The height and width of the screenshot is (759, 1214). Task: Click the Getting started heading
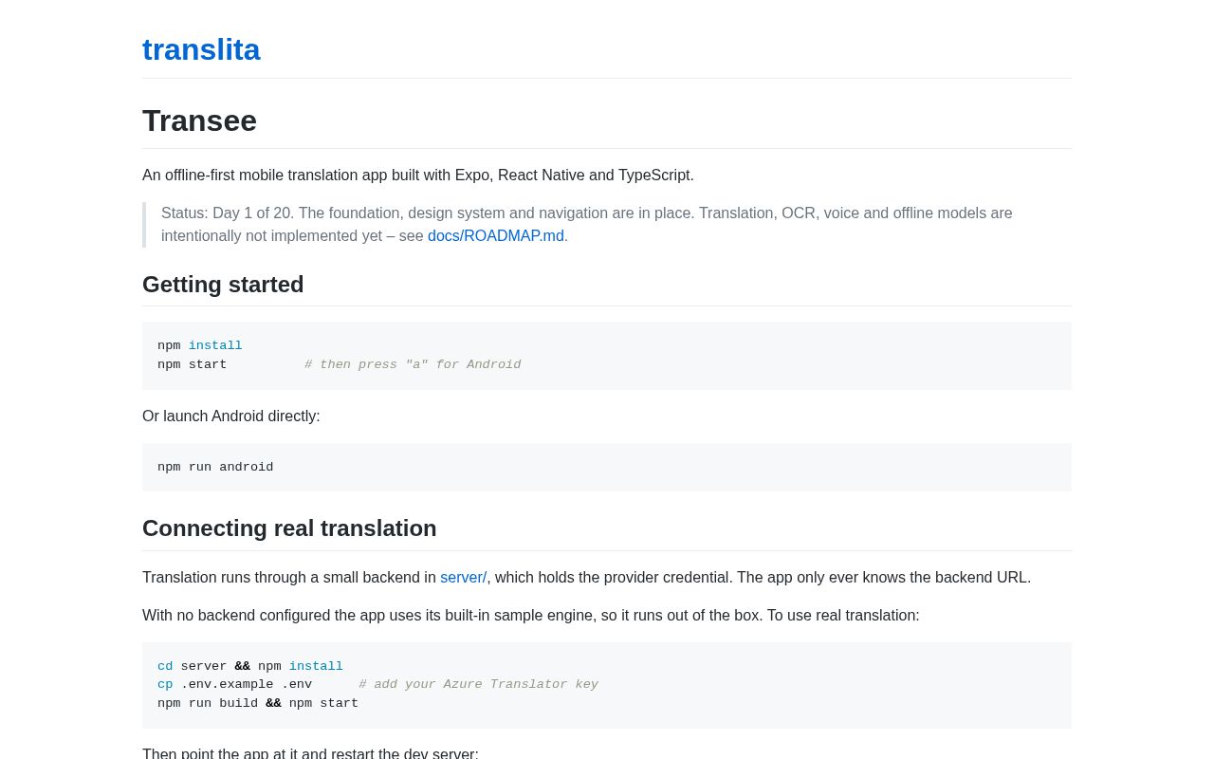coord(223,285)
